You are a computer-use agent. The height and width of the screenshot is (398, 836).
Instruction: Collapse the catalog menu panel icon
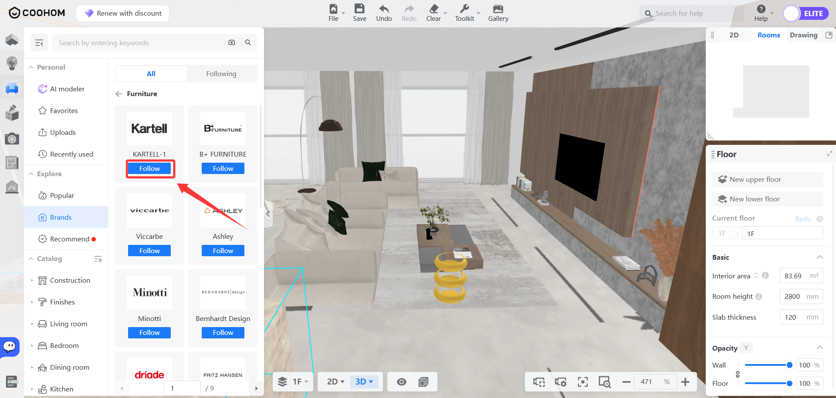39,43
